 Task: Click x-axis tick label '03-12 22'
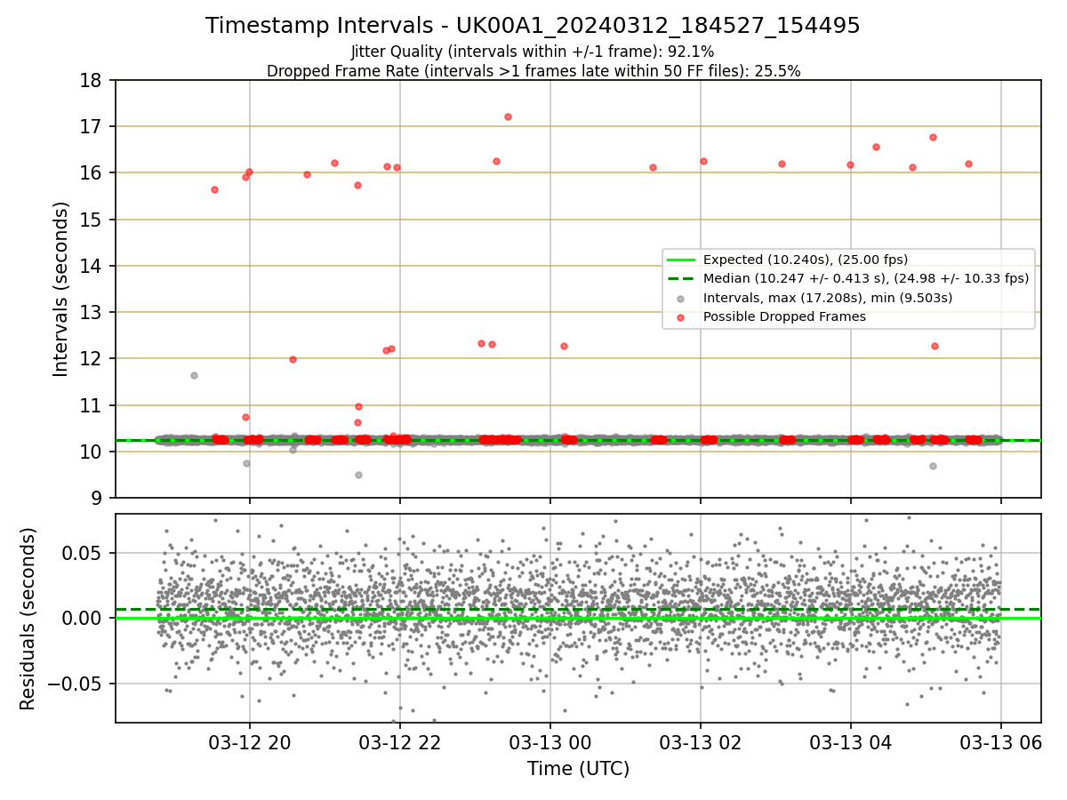[x=399, y=741]
